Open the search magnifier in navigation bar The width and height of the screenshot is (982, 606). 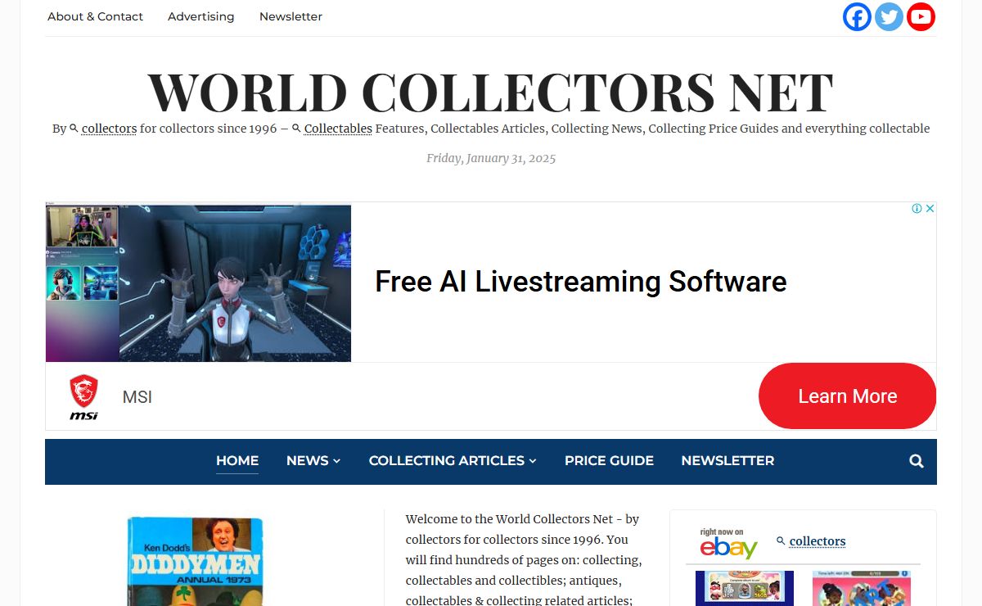pyautogui.click(x=917, y=461)
